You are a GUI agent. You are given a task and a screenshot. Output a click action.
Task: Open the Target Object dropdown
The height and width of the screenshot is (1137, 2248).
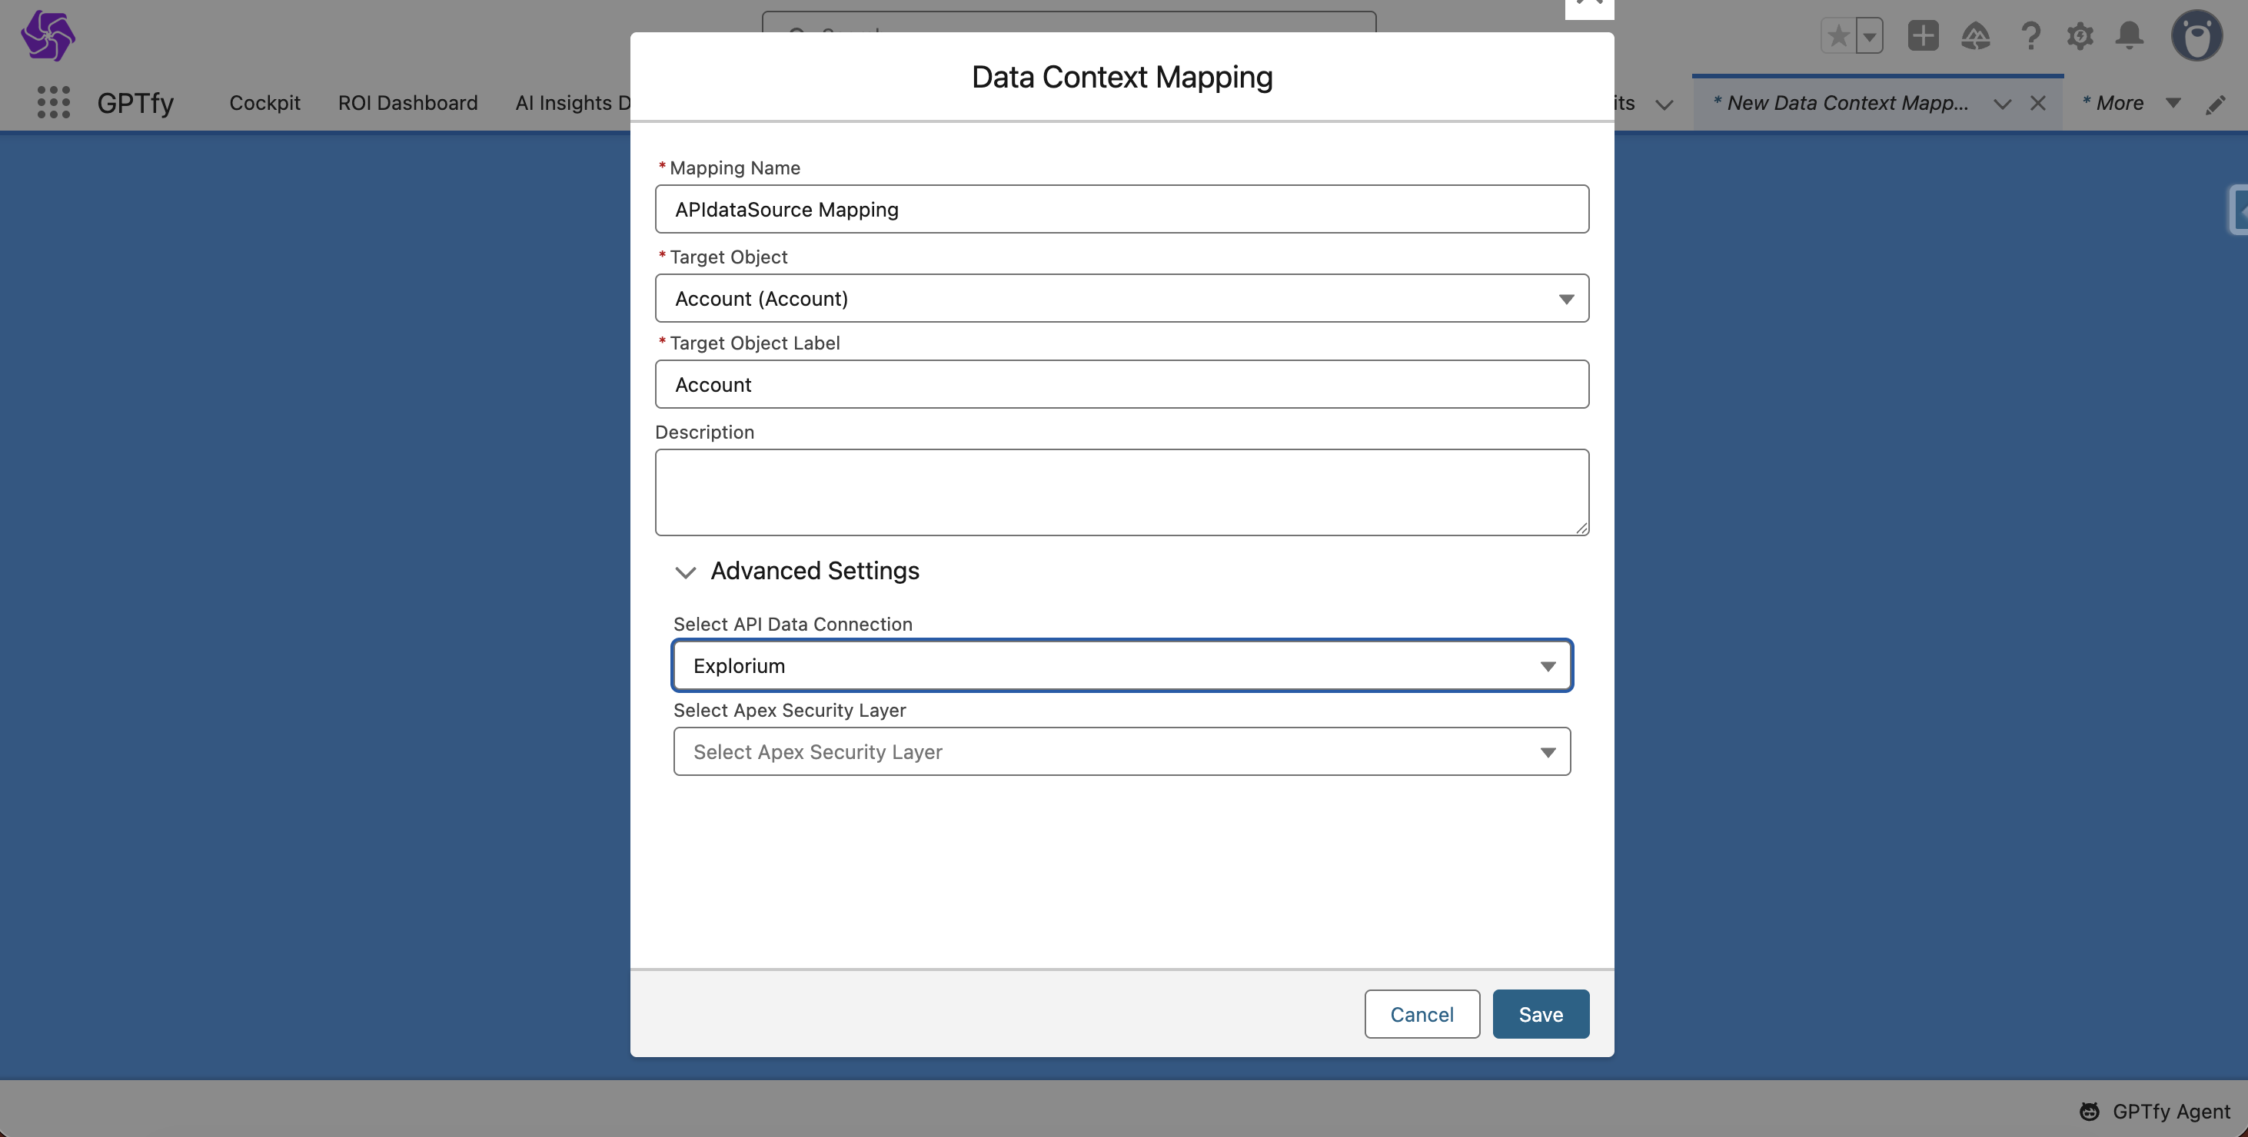pyautogui.click(x=1122, y=298)
